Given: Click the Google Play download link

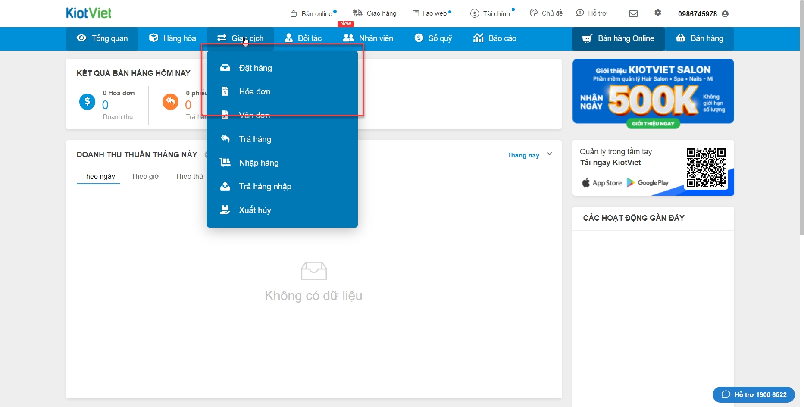Looking at the screenshot, I should pos(648,183).
